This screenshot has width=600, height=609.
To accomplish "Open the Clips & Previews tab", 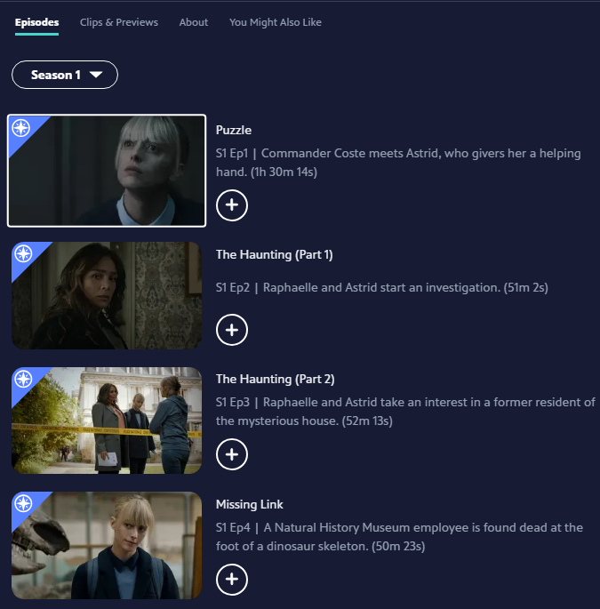I will (x=119, y=22).
